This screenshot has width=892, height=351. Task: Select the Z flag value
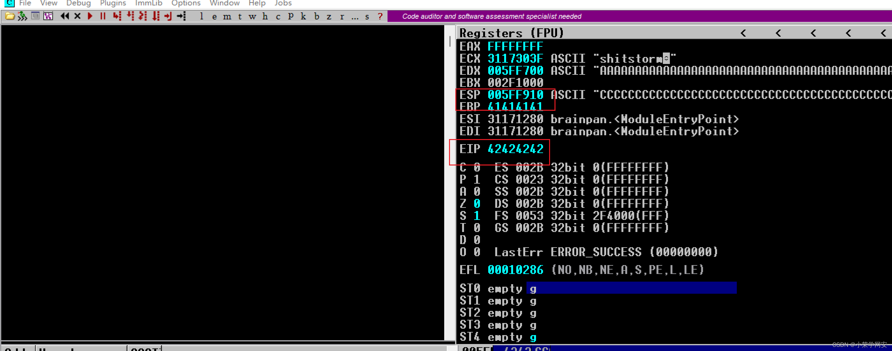(477, 204)
